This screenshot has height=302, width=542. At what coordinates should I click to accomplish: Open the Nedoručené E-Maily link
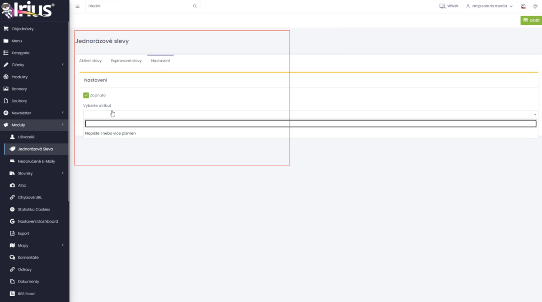click(x=37, y=161)
